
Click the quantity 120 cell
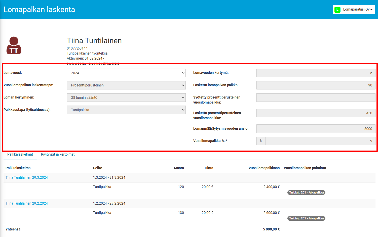181,187
